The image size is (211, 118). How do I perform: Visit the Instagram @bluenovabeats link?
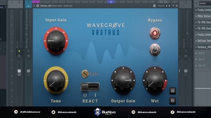(x=147, y=112)
